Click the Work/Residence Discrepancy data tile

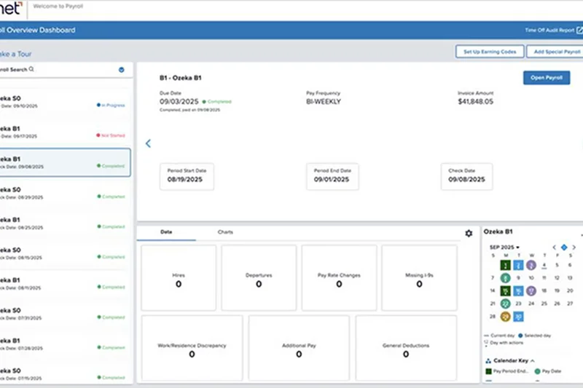[x=192, y=348]
